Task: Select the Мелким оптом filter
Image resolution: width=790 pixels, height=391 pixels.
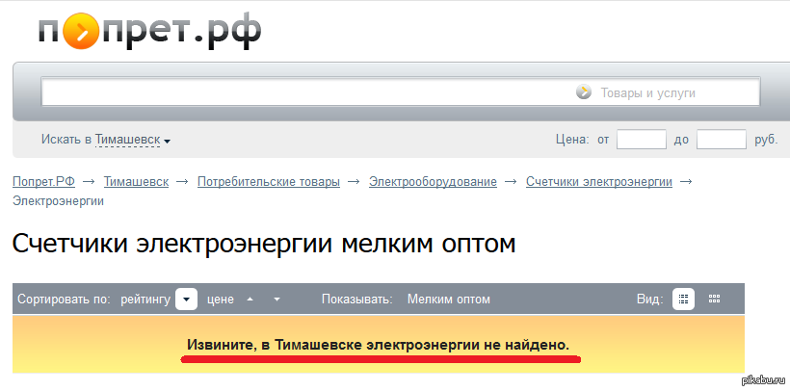Action: point(448,300)
